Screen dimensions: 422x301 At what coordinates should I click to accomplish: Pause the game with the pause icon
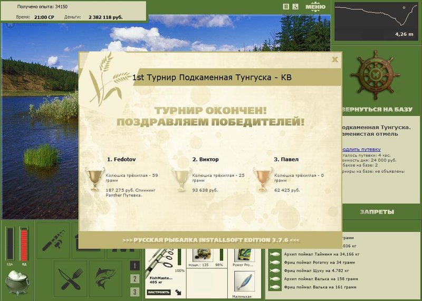[x=286, y=6]
